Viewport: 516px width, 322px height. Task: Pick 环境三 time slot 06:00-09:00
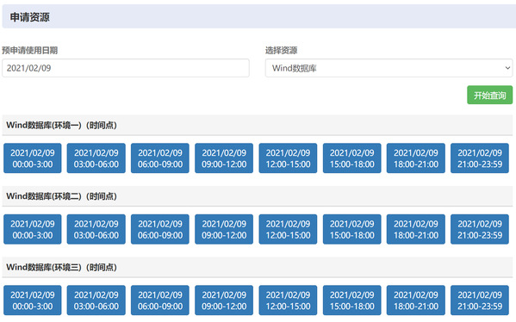pyautogui.click(x=160, y=300)
